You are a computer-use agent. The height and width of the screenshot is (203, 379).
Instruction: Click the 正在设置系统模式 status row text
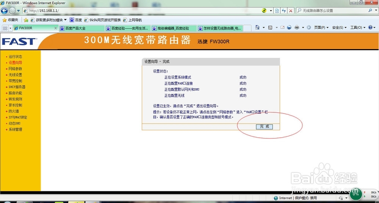click(178, 77)
